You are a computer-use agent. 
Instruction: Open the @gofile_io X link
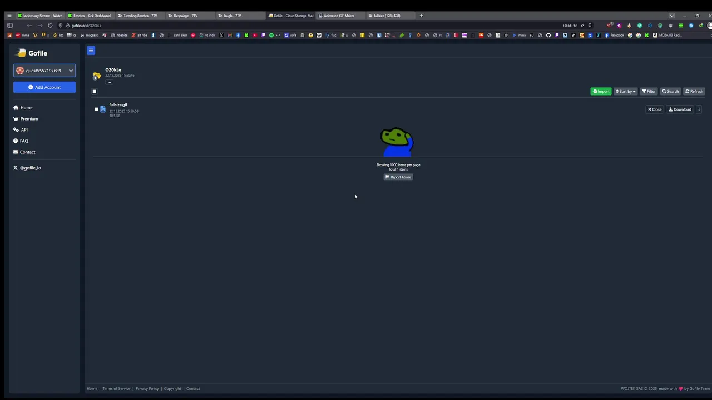tap(27, 168)
